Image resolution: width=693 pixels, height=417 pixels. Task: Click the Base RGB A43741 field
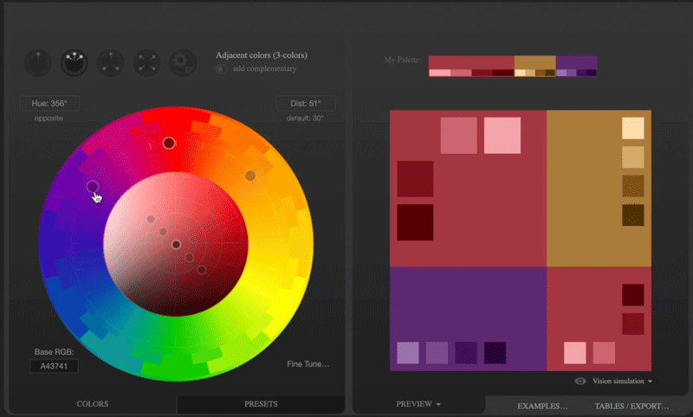click(54, 366)
